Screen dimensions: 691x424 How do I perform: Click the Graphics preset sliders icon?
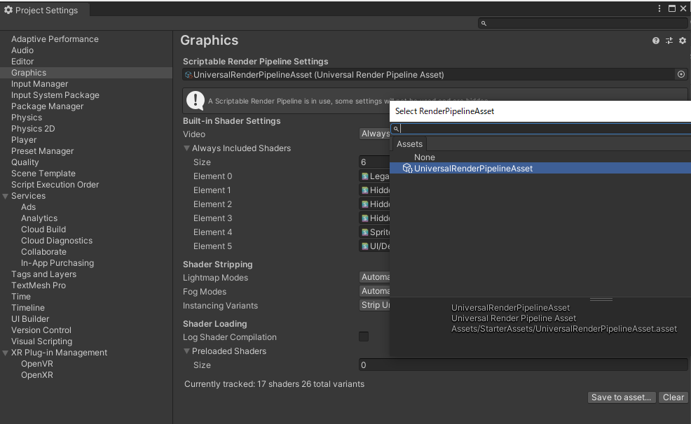coord(669,41)
